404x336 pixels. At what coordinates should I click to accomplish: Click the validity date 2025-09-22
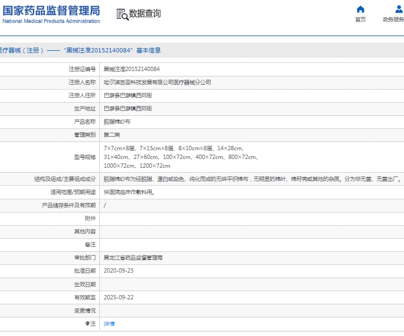[118, 298]
